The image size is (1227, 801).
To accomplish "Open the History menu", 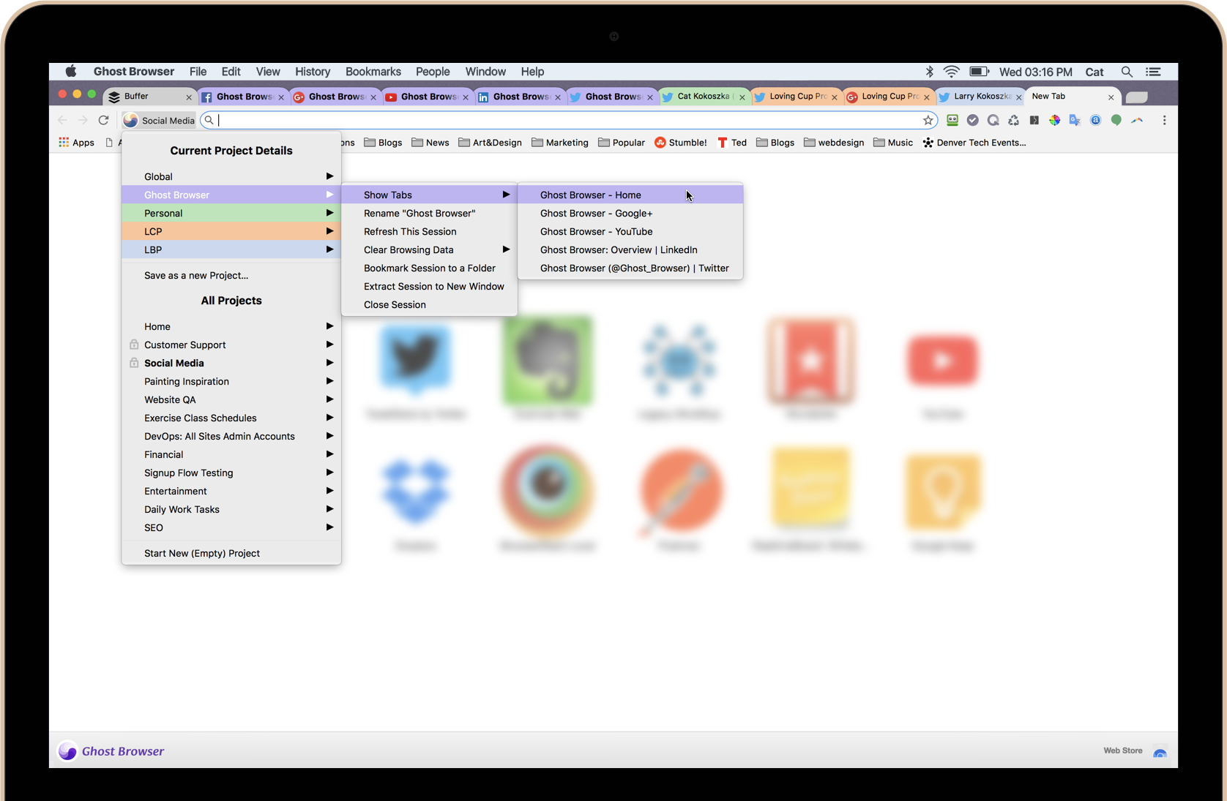I will pos(313,72).
